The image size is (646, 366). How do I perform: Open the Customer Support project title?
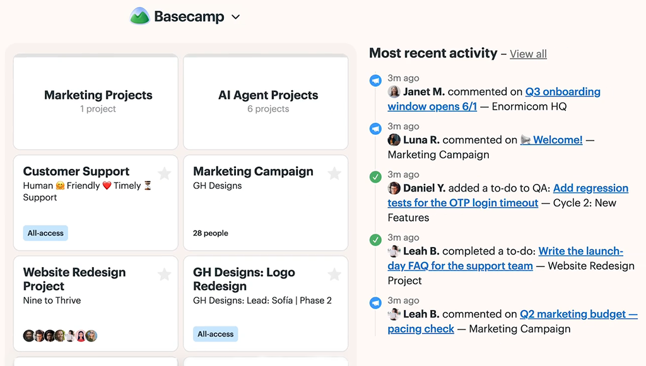76,171
